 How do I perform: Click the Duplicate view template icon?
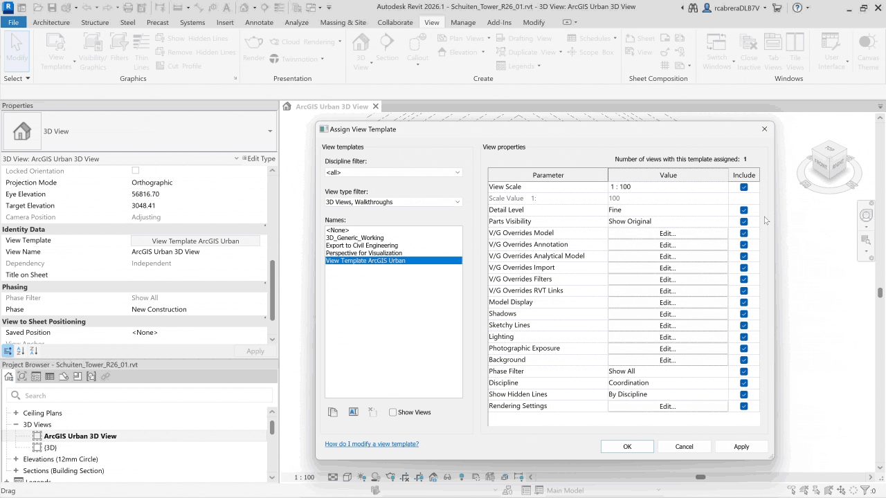pyautogui.click(x=333, y=412)
